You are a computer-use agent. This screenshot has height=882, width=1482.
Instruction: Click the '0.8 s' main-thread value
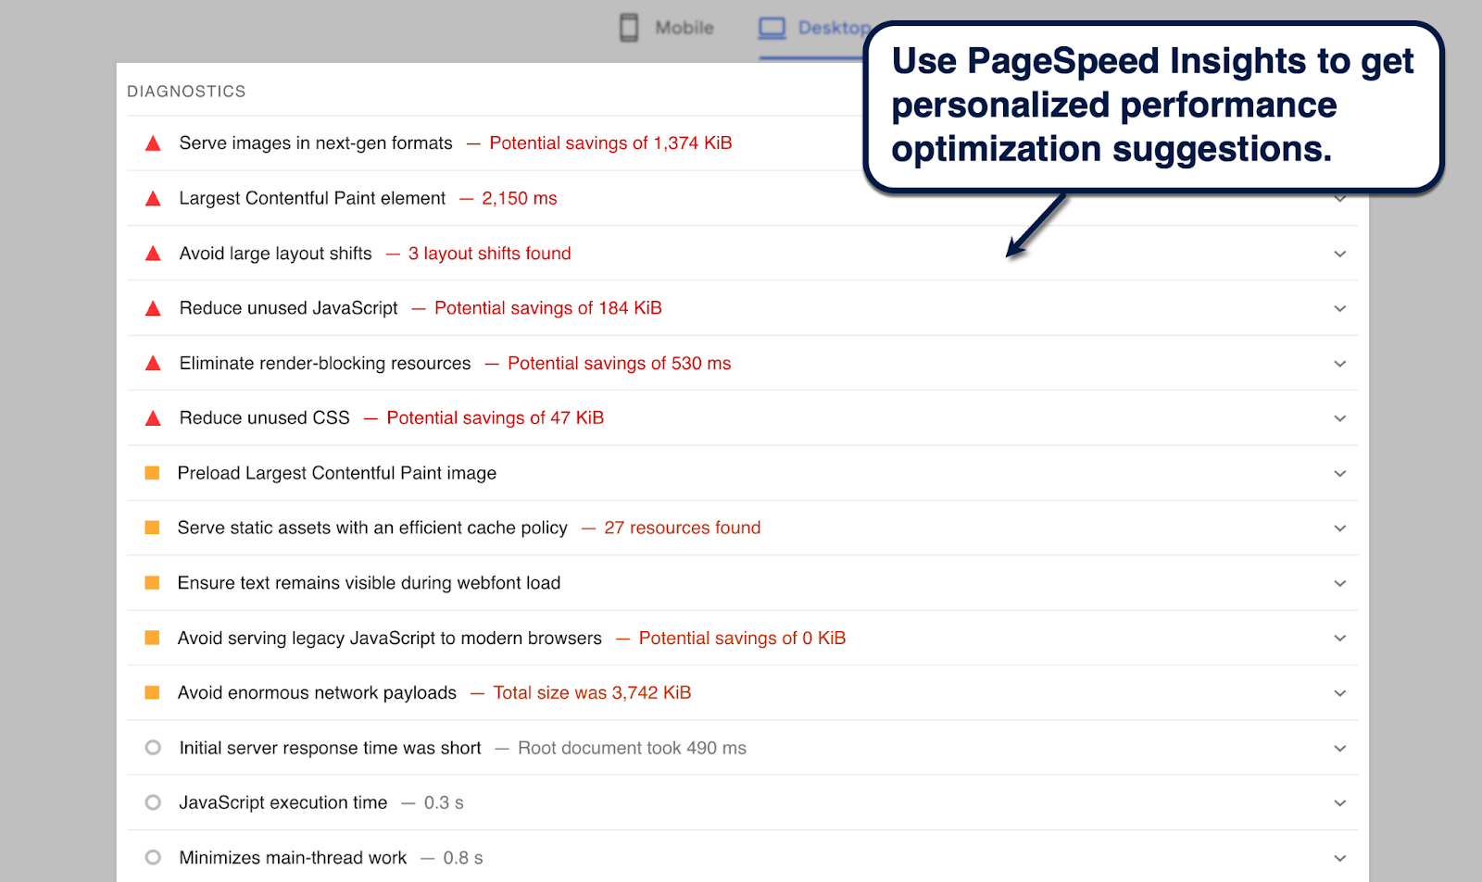point(463,858)
